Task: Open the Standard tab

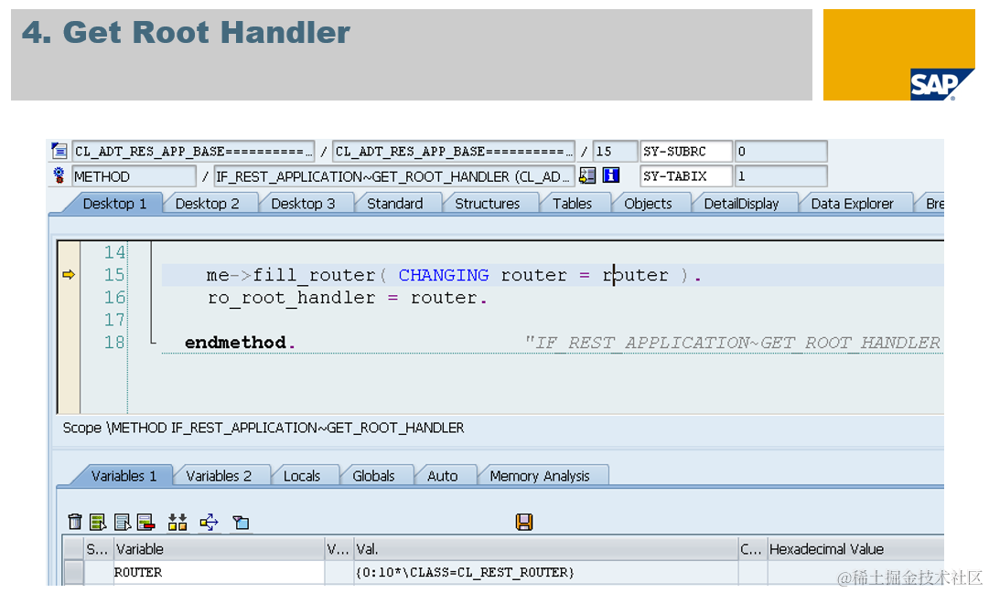Action: point(395,204)
